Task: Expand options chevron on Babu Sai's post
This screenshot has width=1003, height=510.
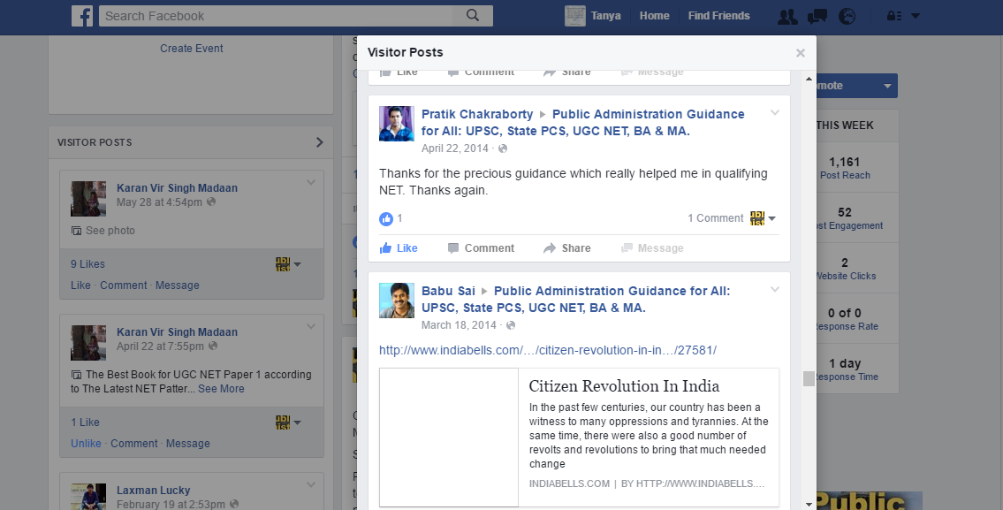Action: (x=775, y=289)
